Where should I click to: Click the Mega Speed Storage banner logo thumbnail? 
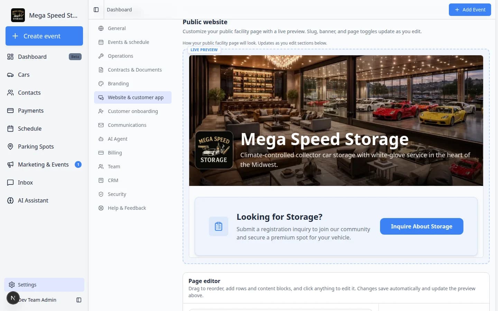214,150
